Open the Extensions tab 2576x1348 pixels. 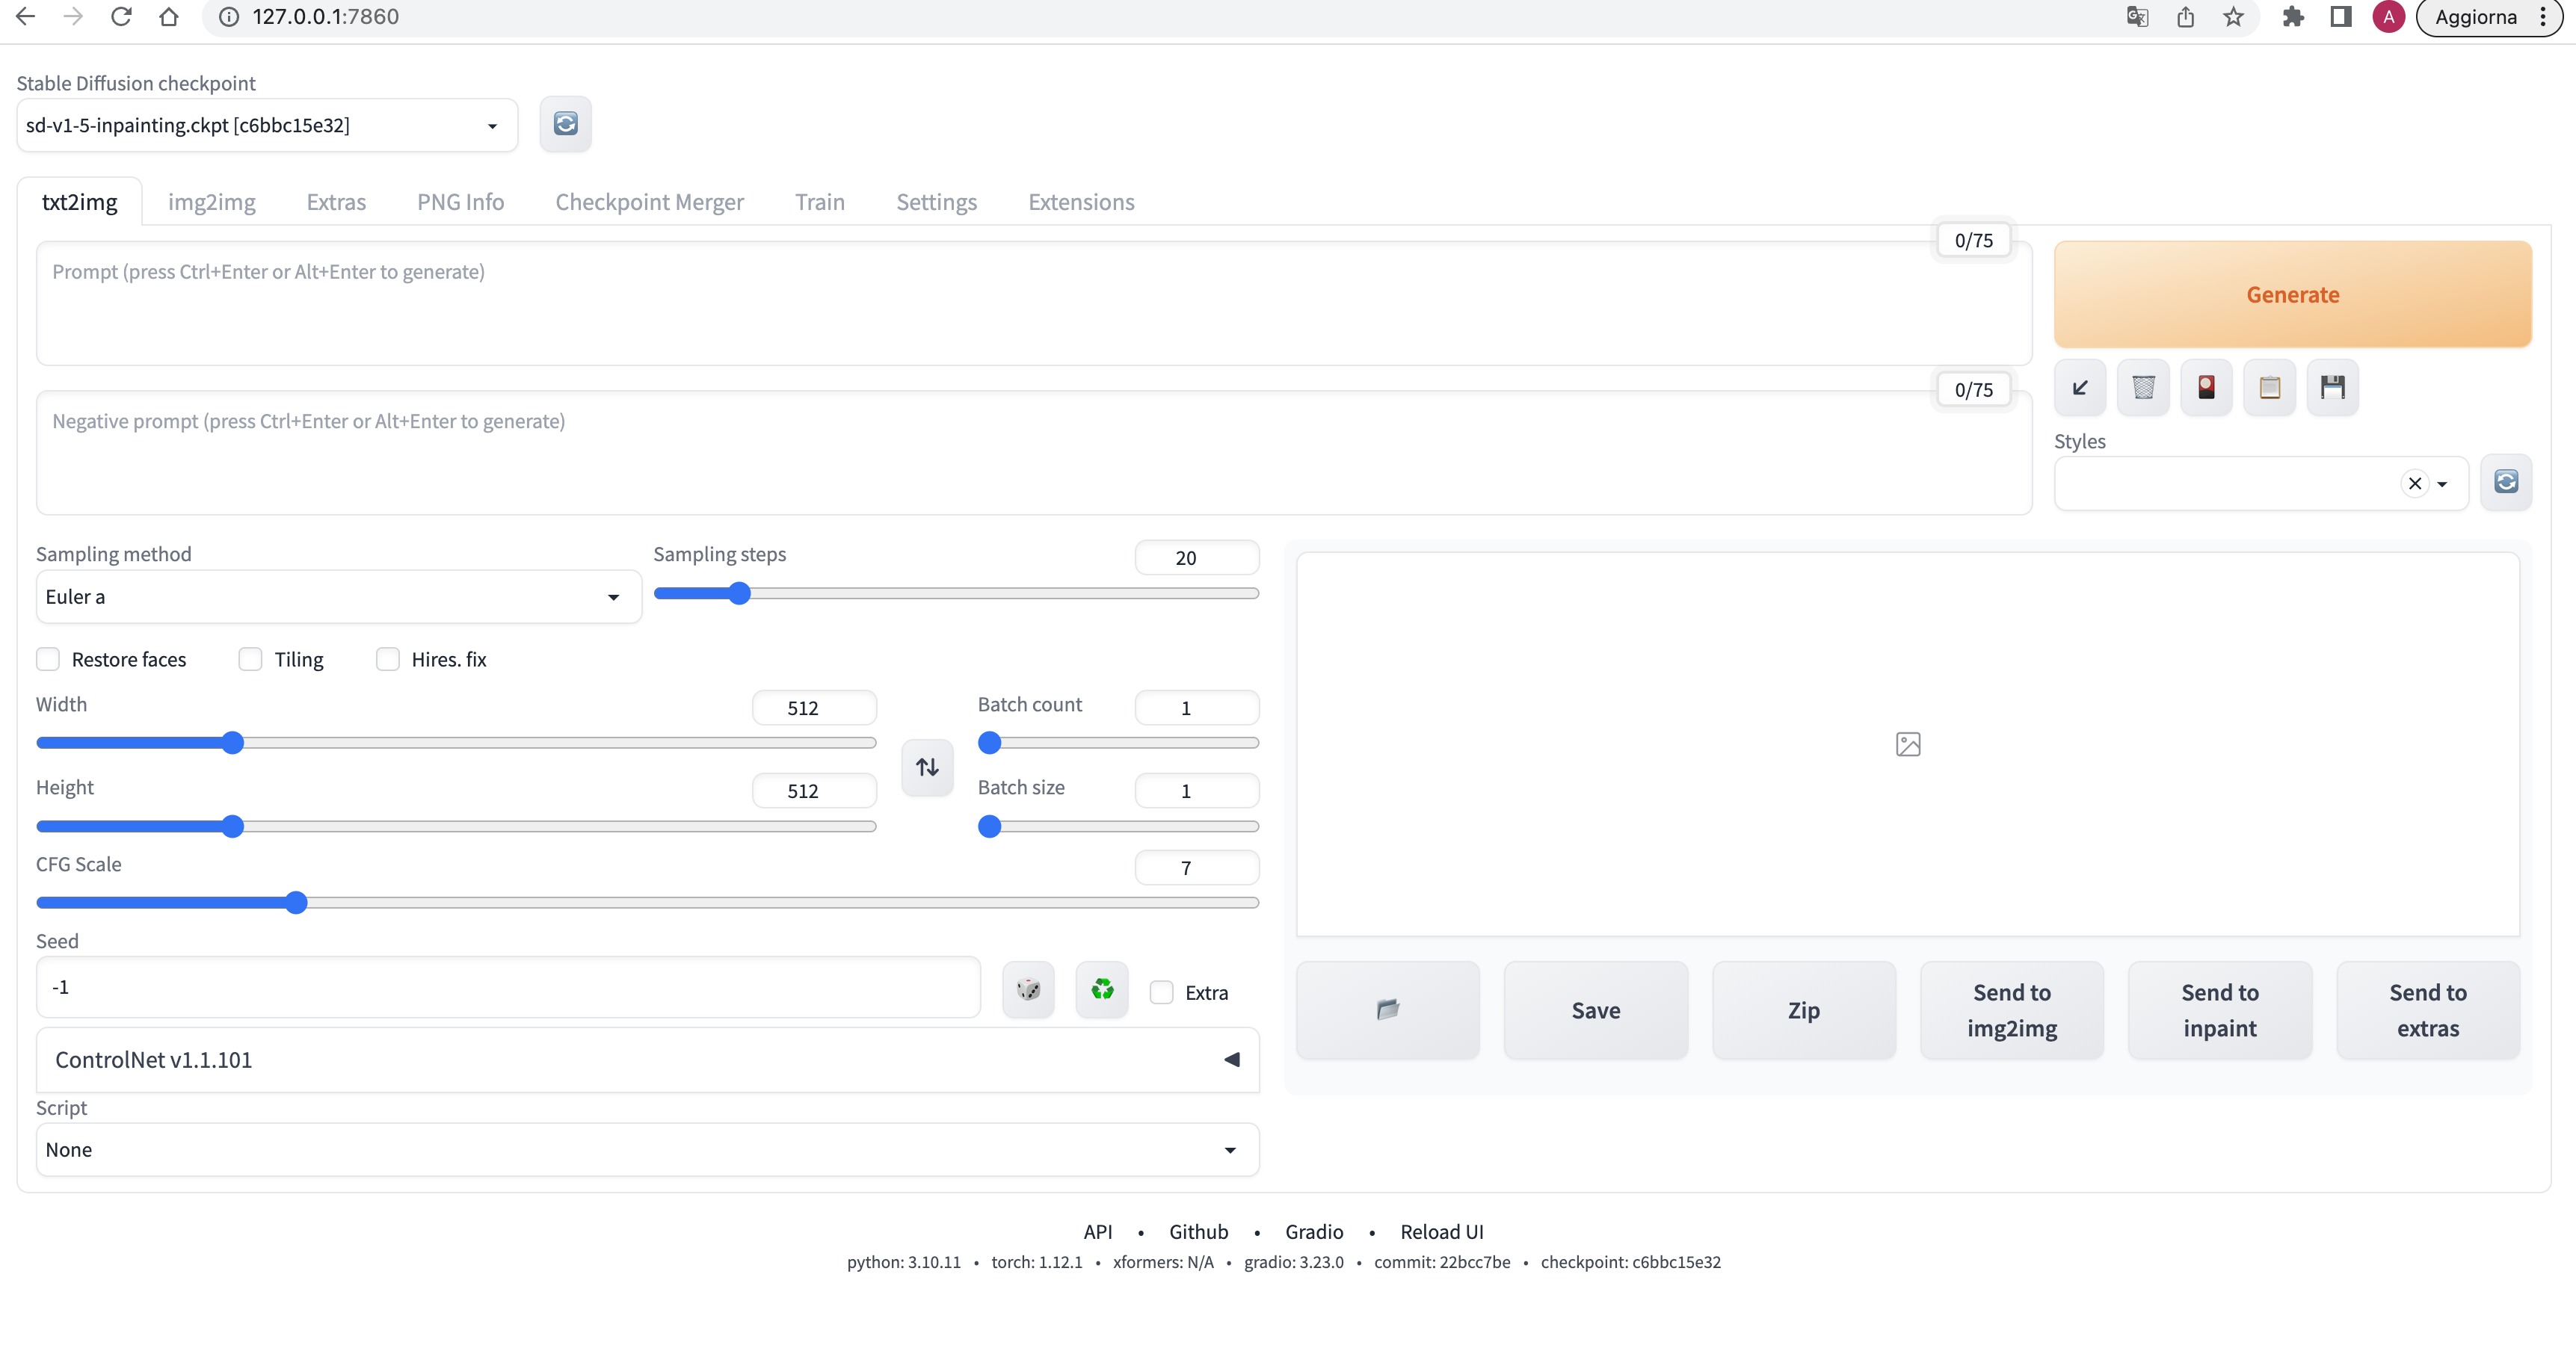[x=1081, y=202]
